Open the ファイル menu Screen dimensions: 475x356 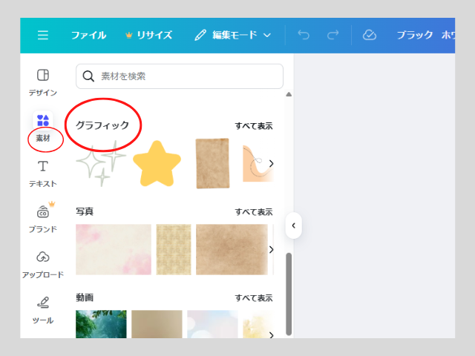[88, 35]
